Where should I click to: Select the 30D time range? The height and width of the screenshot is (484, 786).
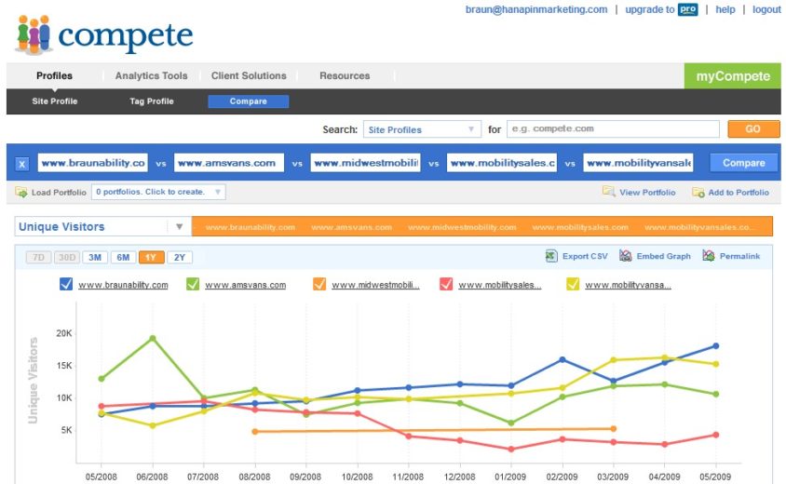point(67,258)
